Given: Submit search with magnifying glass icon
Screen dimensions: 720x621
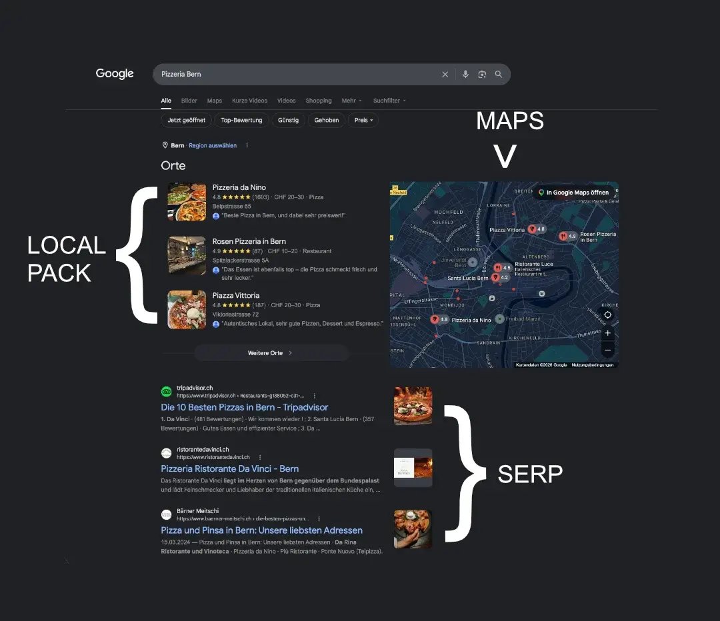Looking at the screenshot, I should 498,75.
